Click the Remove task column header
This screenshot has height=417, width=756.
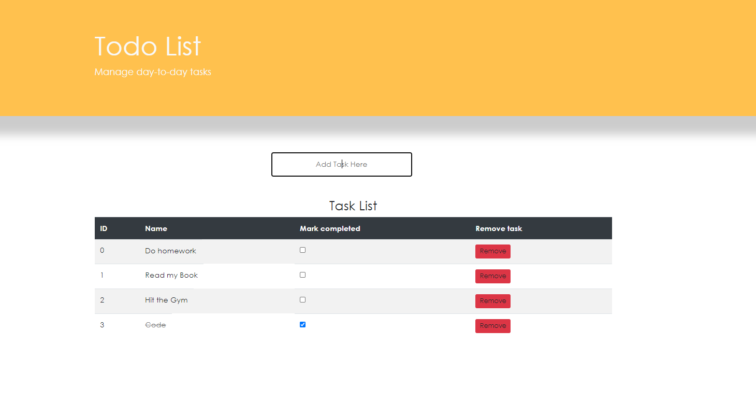pos(499,228)
